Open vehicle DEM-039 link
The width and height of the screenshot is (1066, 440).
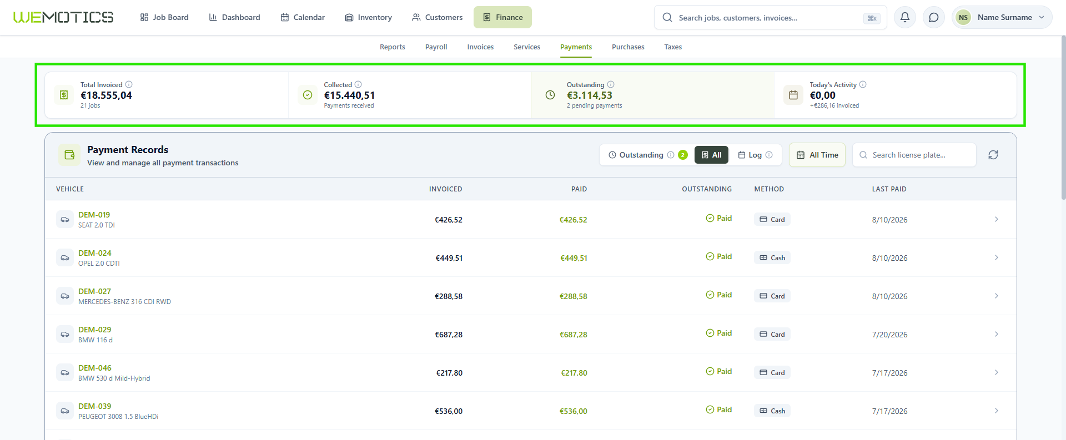pyautogui.click(x=94, y=406)
